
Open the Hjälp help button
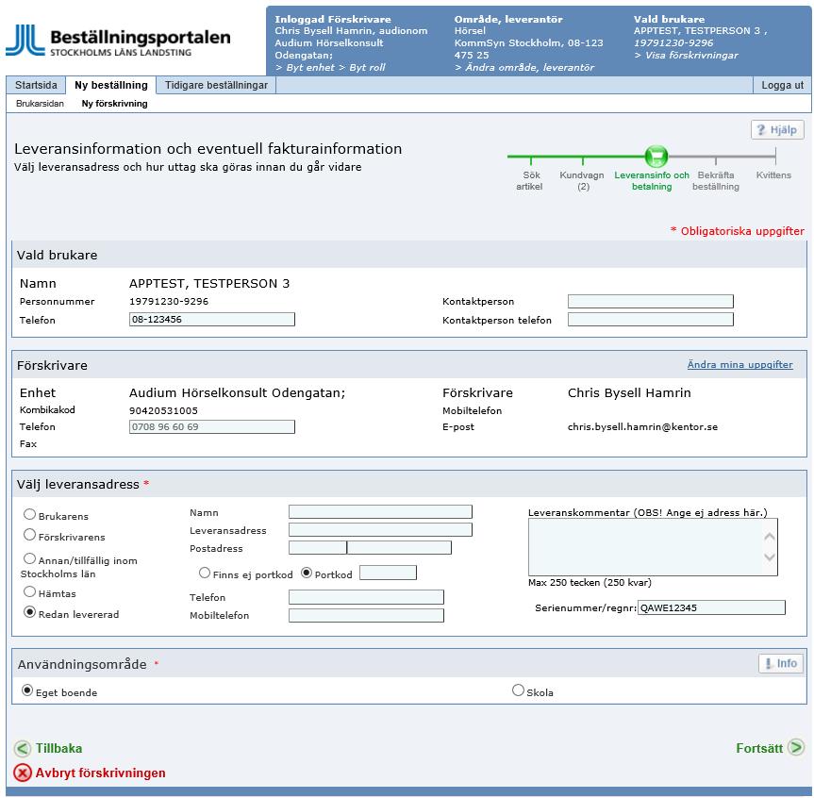point(777,130)
